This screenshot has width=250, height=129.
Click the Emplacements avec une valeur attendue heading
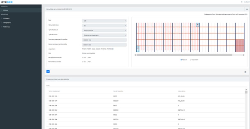pos(58,79)
